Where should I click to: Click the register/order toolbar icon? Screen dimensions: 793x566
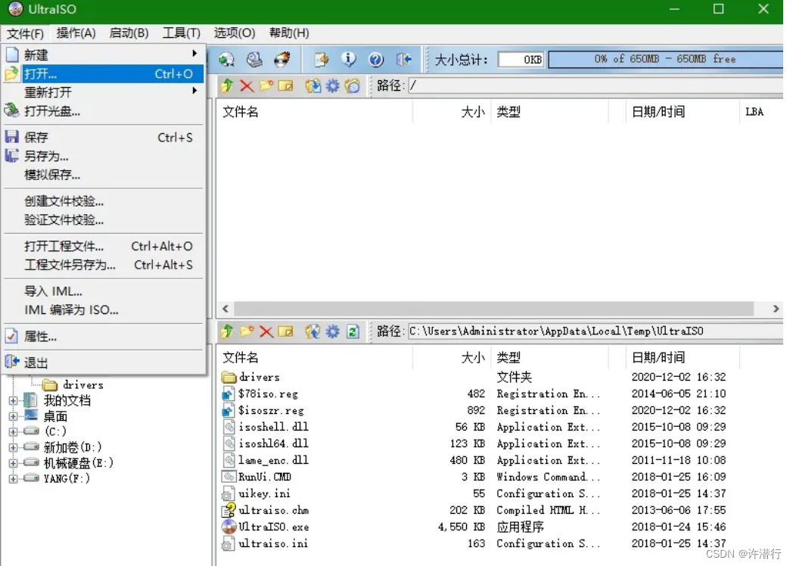click(x=321, y=59)
